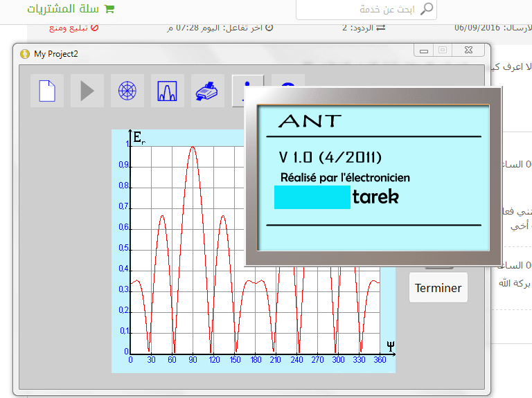The width and height of the screenshot is (532, 398).
Task: Click the My Project2 window app icon
Action: coord(25,53)
